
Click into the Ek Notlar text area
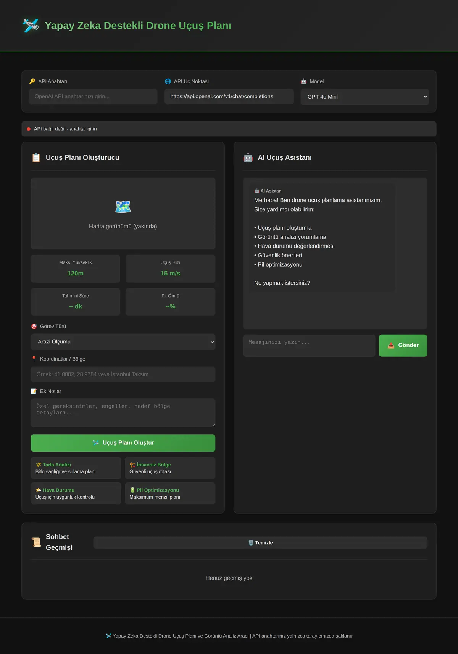[123, 413]
